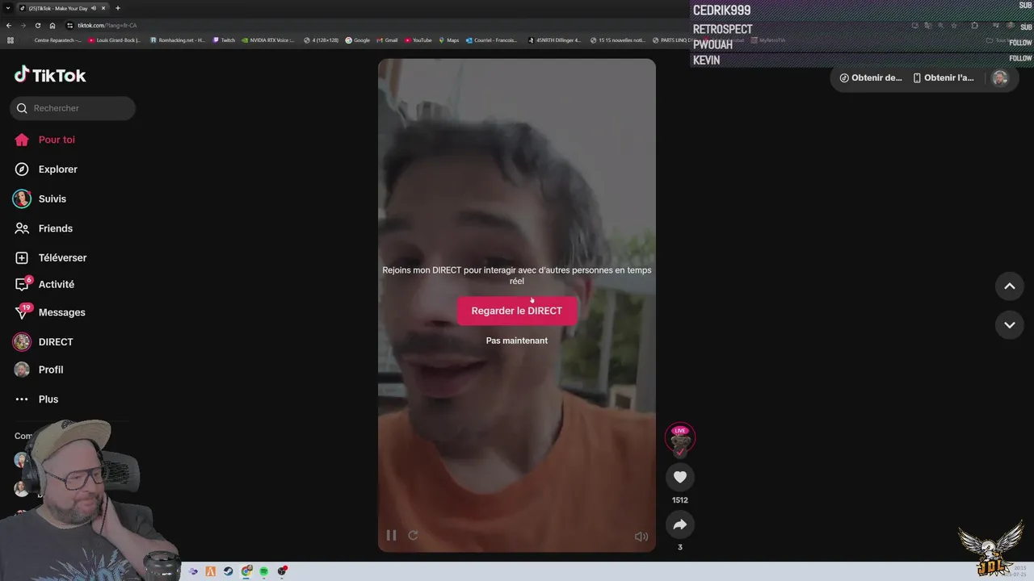Open the Friends people icon
The height and width of the screenshot is (581, 1034).
(x=22, y=228)
